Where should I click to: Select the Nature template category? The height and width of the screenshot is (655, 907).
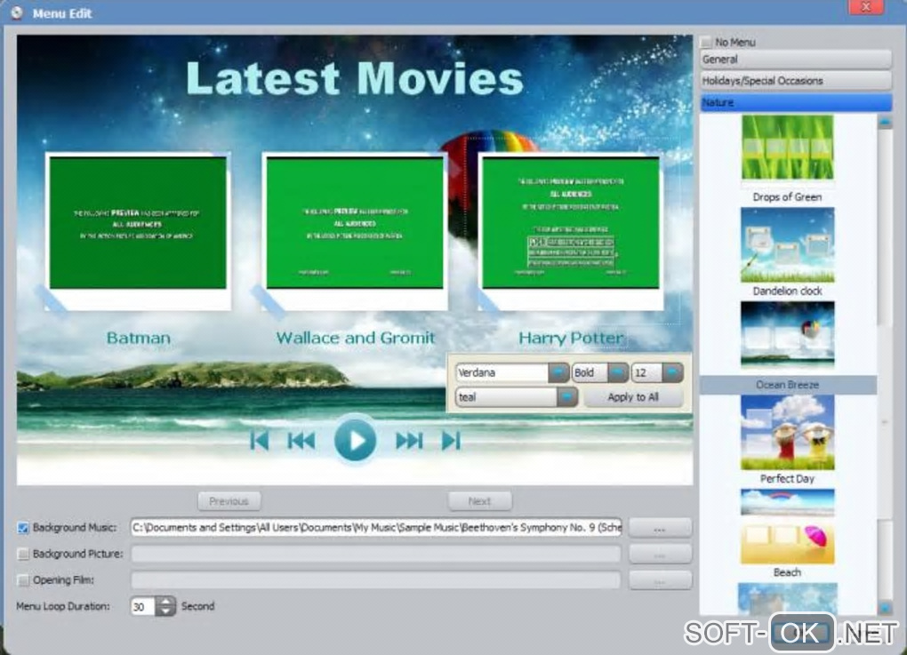coord(796,102)
